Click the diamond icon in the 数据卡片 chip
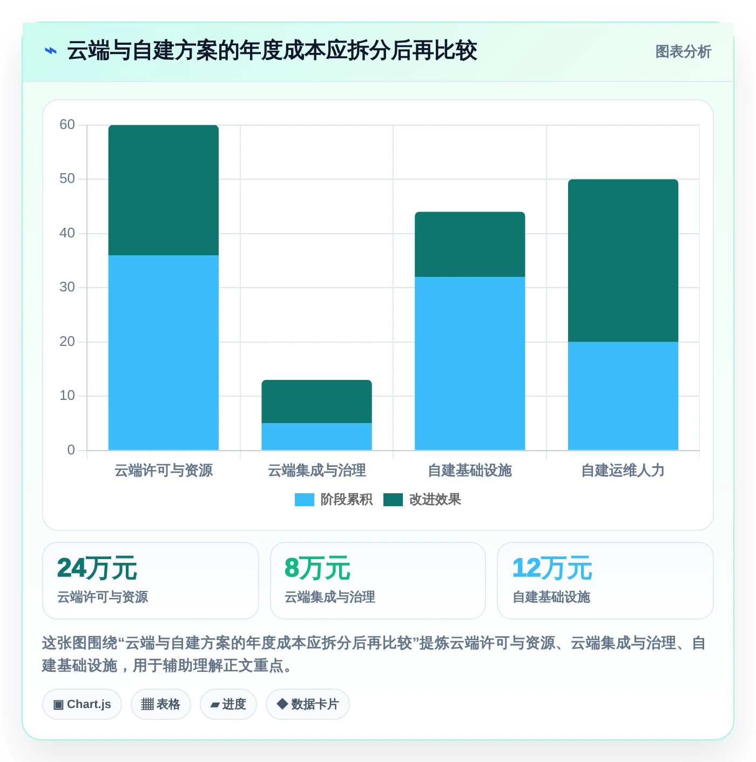The width and height of the screenshot is (756, 762). pyautogui.click(x=282, y=704)
